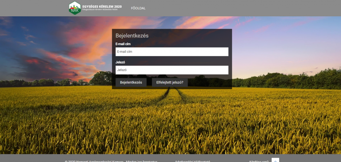Screen dimensions: 341x162
Task: Click the wheat field background image
Action: pyautogui.click(x=170, y=121)
